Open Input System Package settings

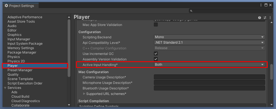25,44
